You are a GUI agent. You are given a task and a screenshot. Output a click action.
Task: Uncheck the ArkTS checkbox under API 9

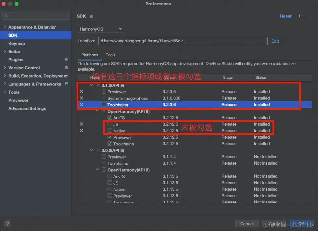pyautogui.click(x=110, y=118)
